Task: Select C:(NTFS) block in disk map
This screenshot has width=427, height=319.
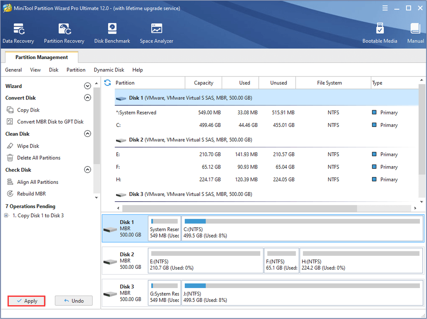Action: pyautogui.click(x=302, y=228)
